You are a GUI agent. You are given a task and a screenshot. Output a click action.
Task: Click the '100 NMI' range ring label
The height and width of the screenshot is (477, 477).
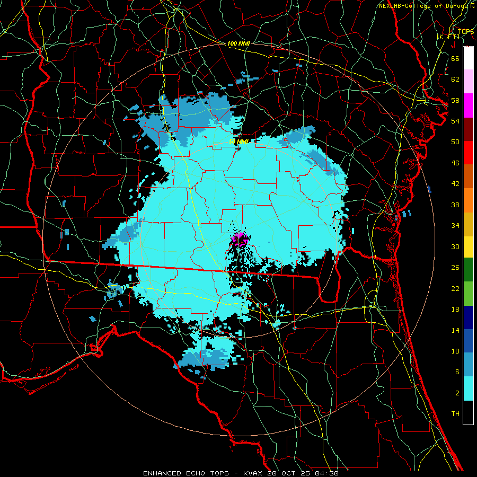tap(238, 44)
